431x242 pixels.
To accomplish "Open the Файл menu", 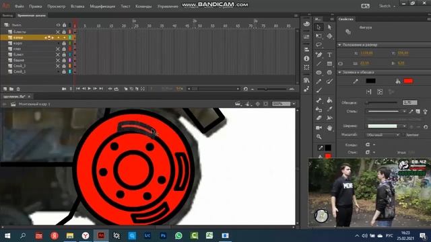I will (x=20, y=6).
